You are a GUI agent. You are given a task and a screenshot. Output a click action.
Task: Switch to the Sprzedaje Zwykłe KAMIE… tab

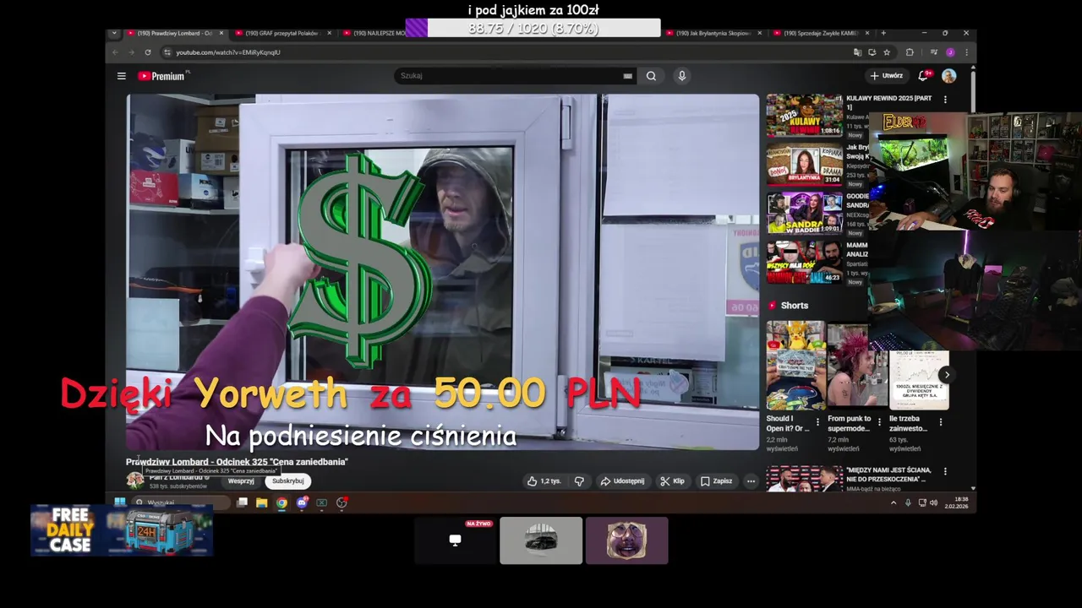(x=821, y=33)
